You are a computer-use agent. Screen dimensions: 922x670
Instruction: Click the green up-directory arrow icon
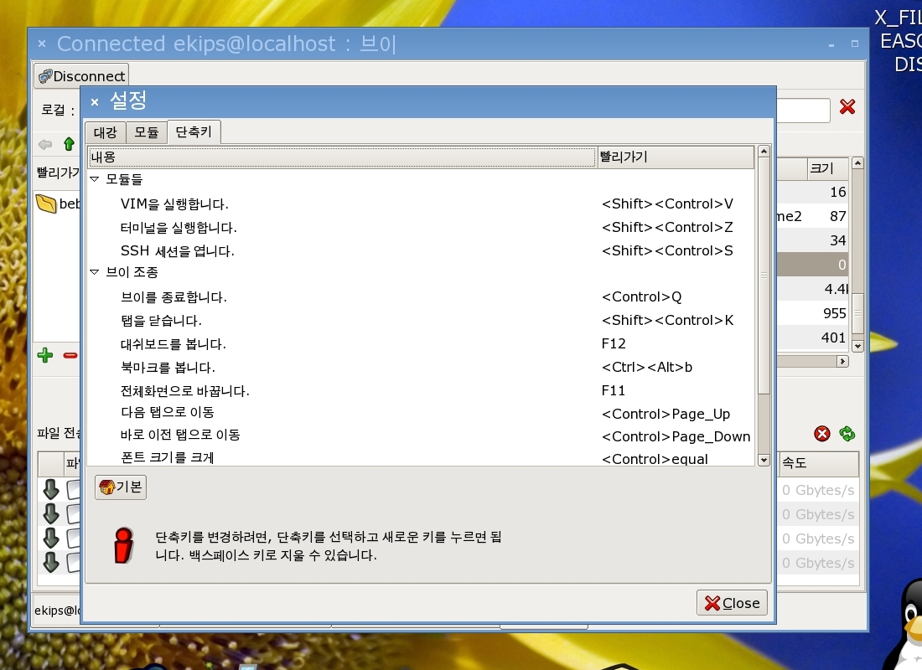[x=69, y=145]
